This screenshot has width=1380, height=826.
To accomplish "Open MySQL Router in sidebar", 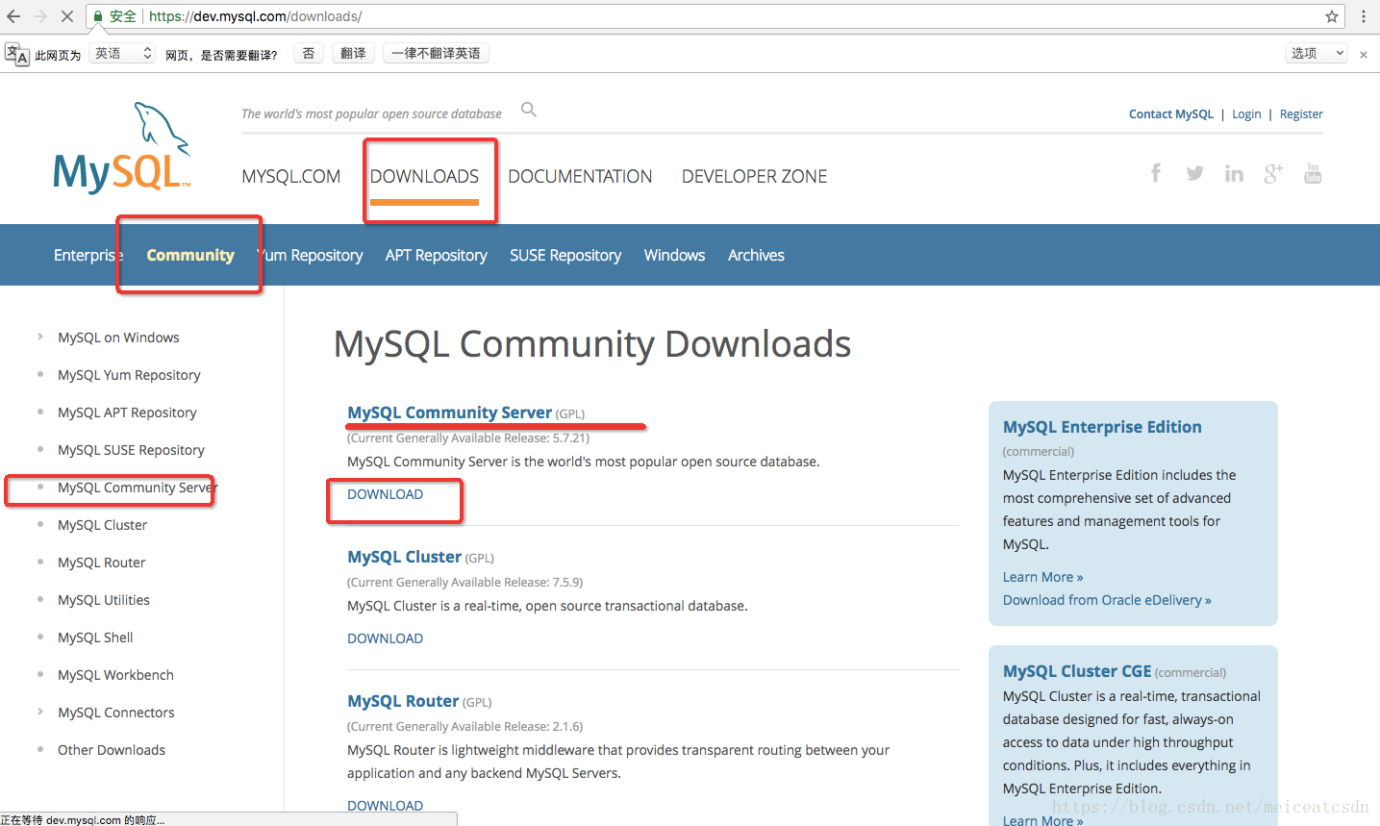I will pyautogui.click(x=101, y=563).
